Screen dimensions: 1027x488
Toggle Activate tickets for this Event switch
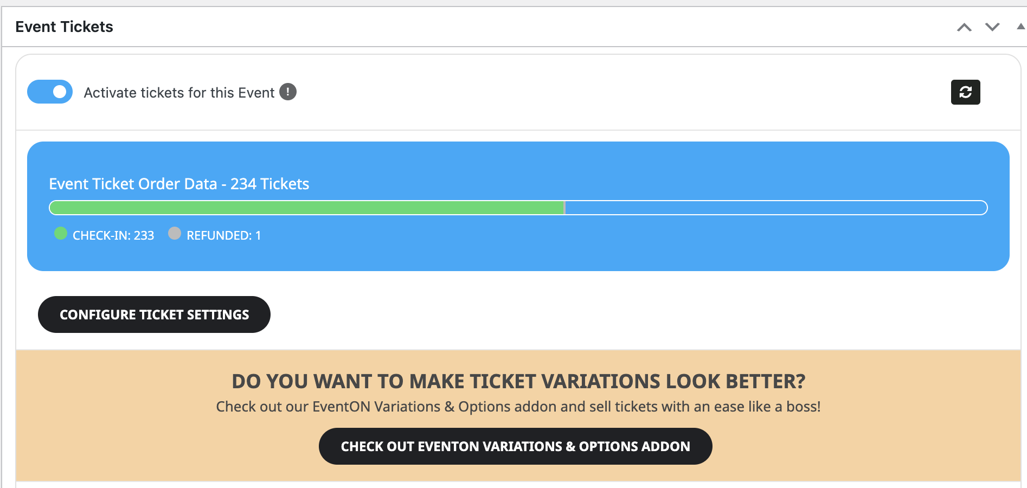click(50, 92)
